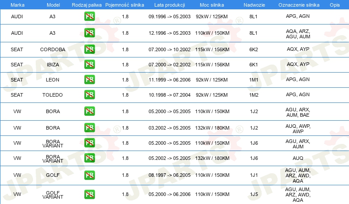Click the date range 10.1998 -> 07.2004
349x204 pixels.
pyautogui.click(x=170, y=95)
